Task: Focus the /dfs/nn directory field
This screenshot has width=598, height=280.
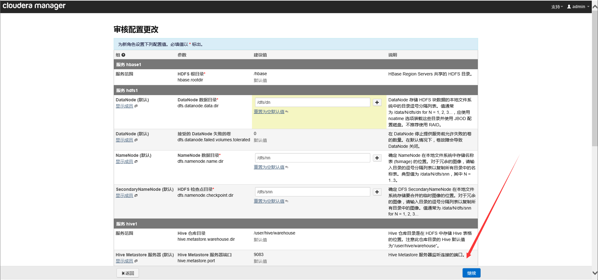Action: pyautogui.click(x=312, y=158)
